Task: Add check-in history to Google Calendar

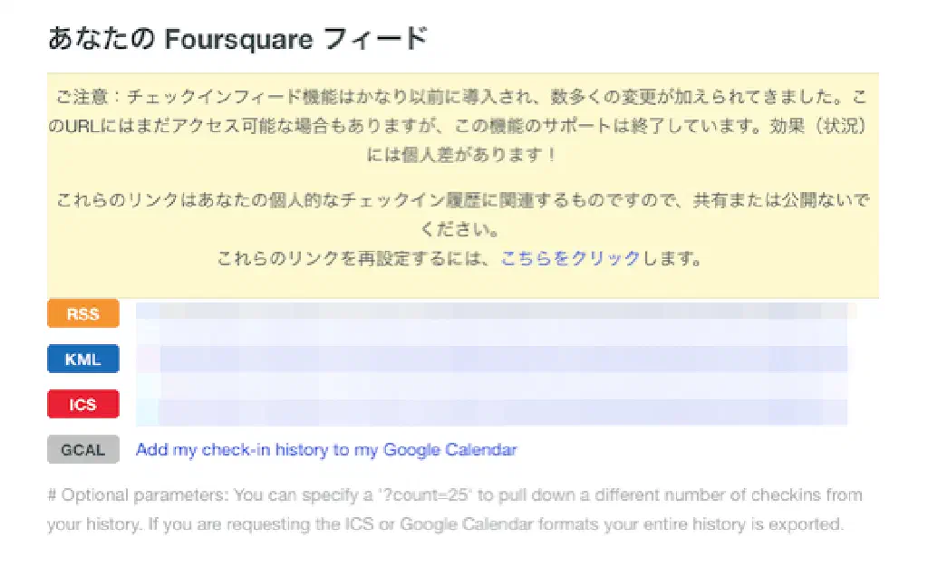Action: coord(325,449)
